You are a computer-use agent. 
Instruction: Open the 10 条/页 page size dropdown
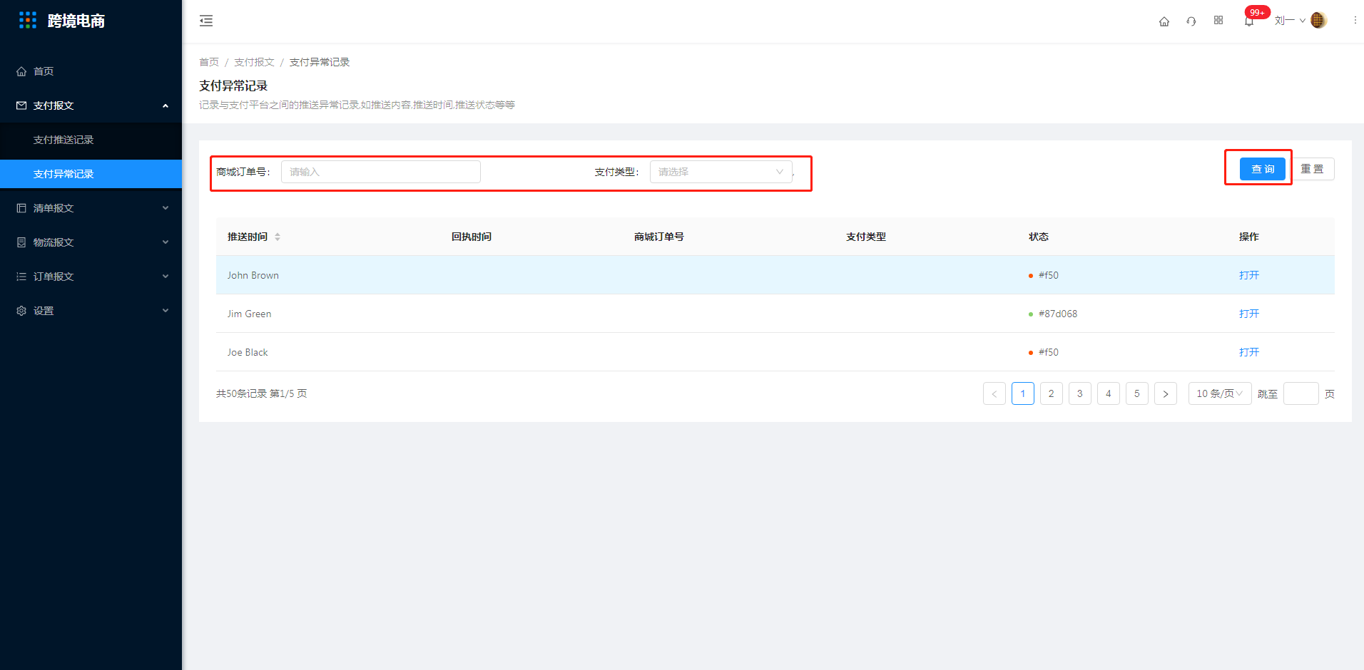[x=1220, y=393]
